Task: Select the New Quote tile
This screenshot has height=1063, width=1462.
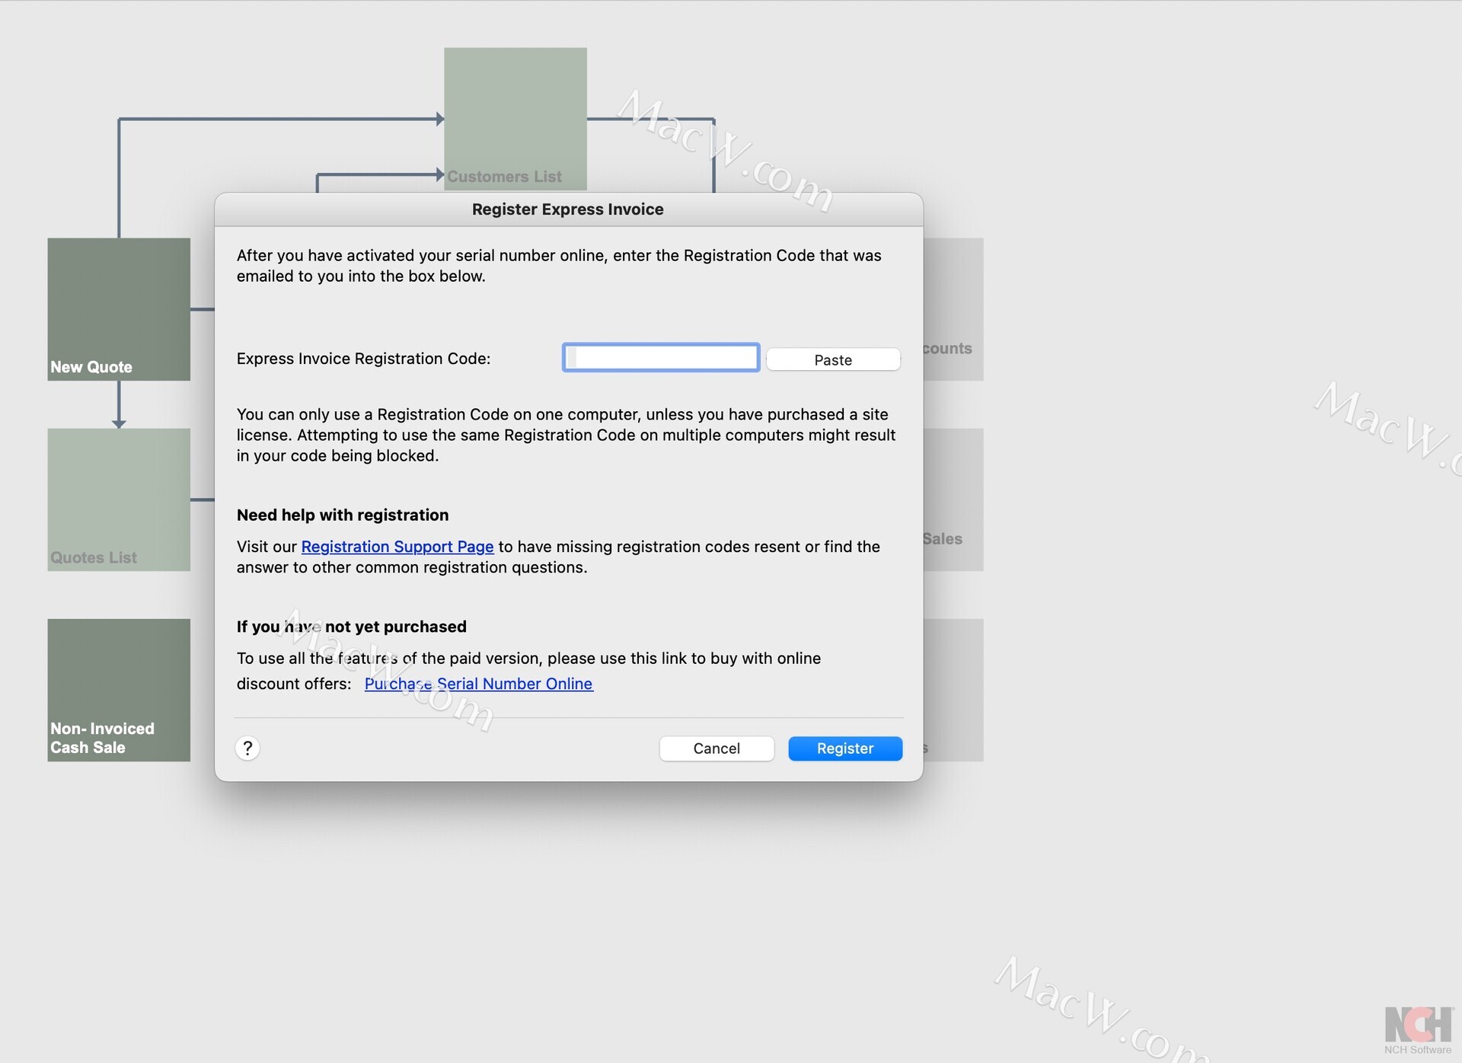Action: coord(119,309)
